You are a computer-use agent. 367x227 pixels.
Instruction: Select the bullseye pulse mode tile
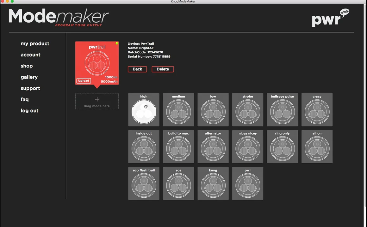pos(282,110)
